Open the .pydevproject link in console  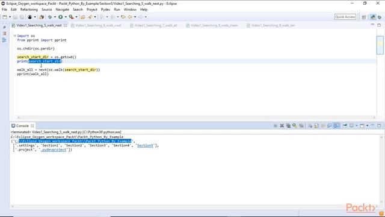coord(54,149)
